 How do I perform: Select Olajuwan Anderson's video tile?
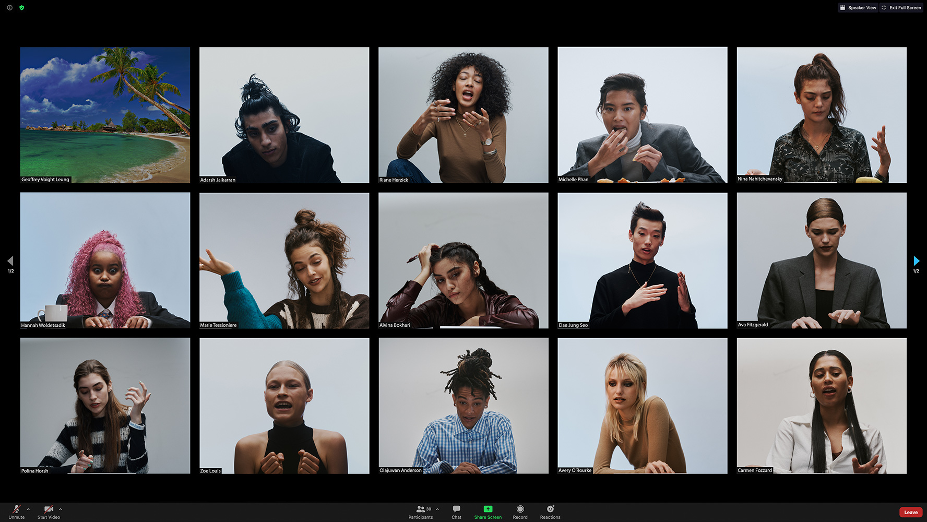click(463, 406)
